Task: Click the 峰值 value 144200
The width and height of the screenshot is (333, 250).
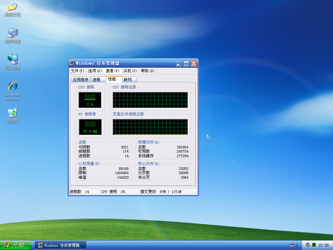Action: click(x=123, y=177)
